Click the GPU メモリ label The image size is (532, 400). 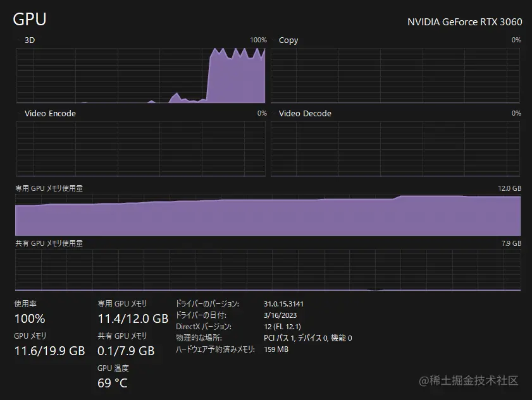tap(30, 336)
